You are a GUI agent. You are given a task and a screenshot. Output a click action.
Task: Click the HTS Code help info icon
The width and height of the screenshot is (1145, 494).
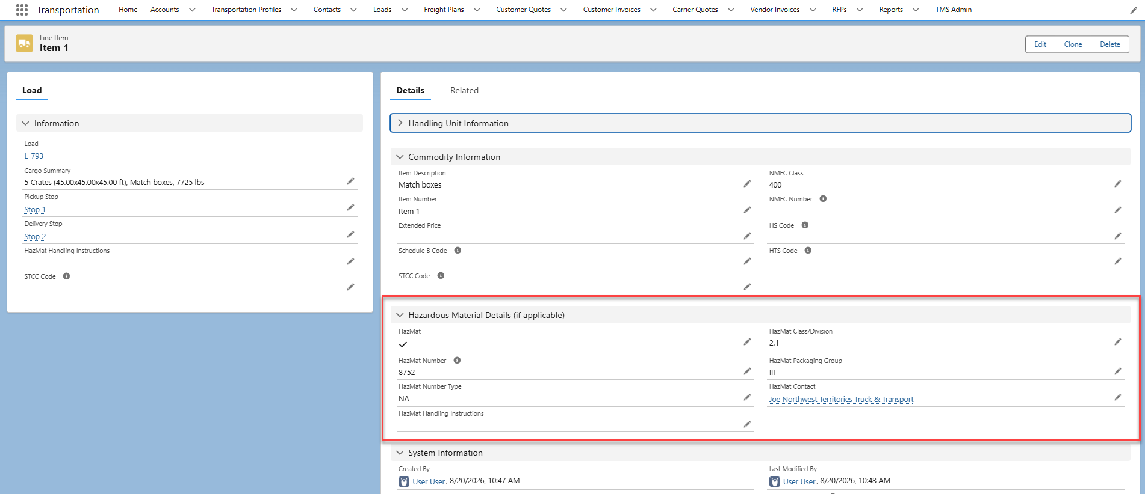point(808,251)
